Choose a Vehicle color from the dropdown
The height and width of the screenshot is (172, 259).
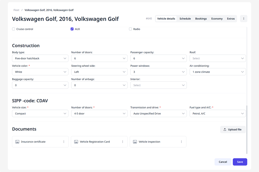coord(40,72)
